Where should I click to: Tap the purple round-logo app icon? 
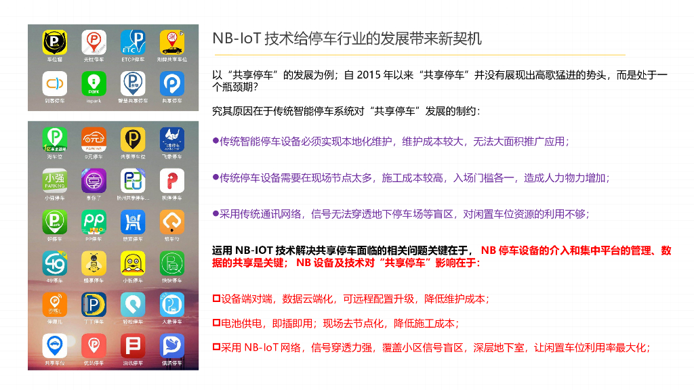94,181
